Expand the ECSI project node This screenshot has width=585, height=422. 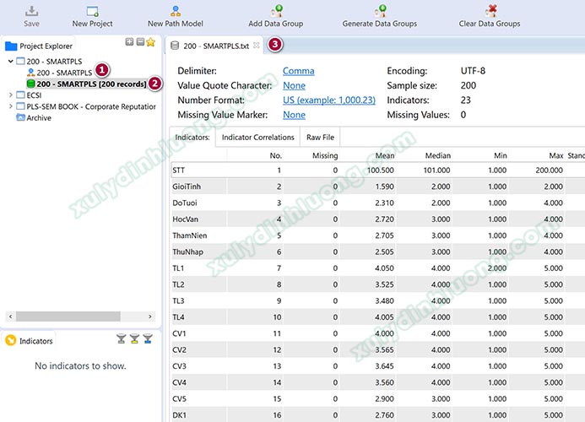pos(10,95)
